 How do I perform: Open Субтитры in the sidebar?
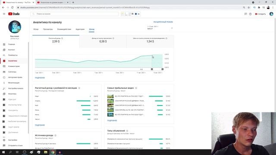[x=12, y=72]
